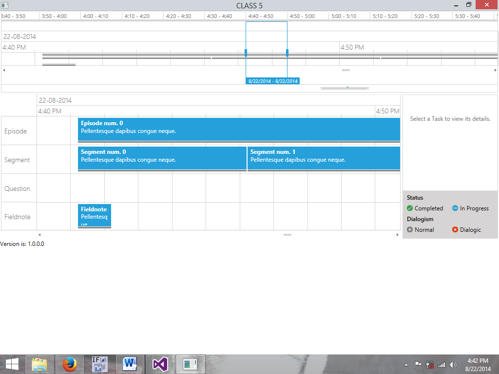Click the Completed green check status icon

click(409, 208)
